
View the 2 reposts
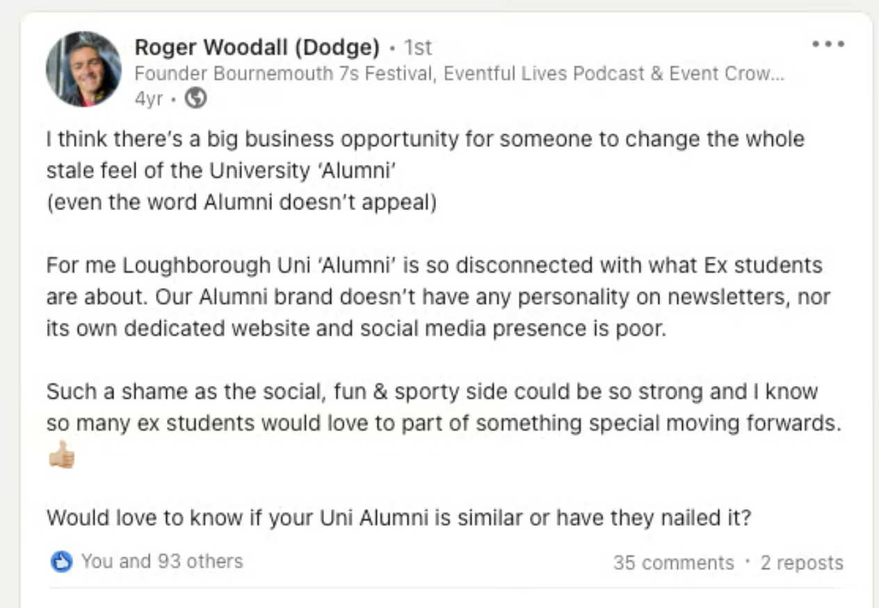pos(801,563)
